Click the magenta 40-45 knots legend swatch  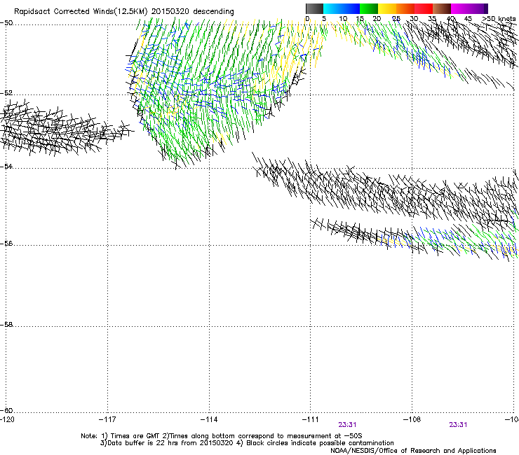(x=460, y=8)
